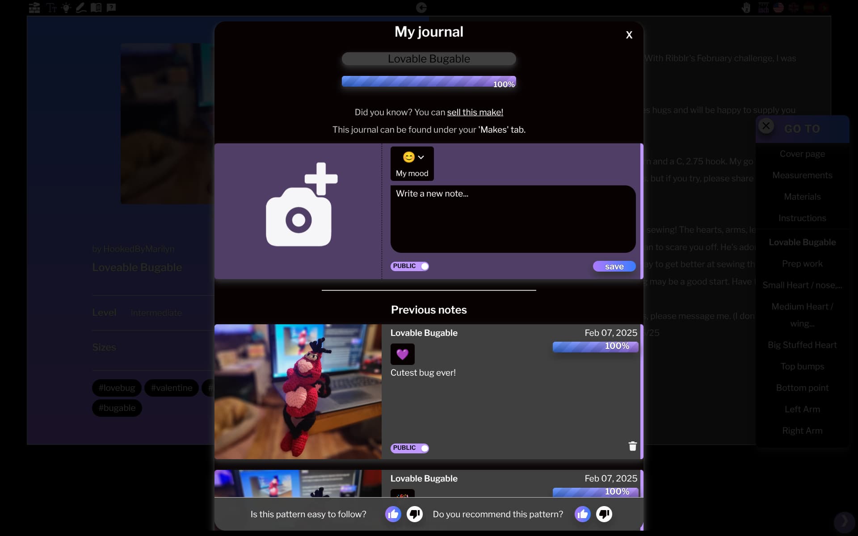This screenshot has height=536, width=858.
Task: Click the lightbulb icon in top toolbar
Action: coord(66,8)
